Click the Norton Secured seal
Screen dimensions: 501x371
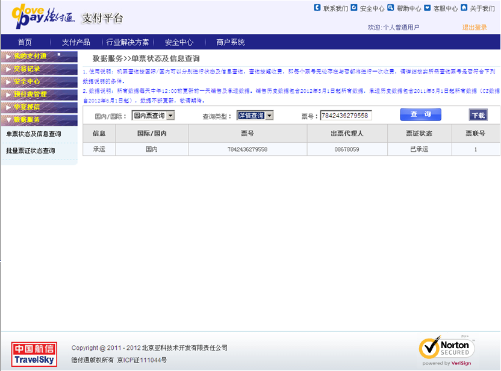[447, 350]
